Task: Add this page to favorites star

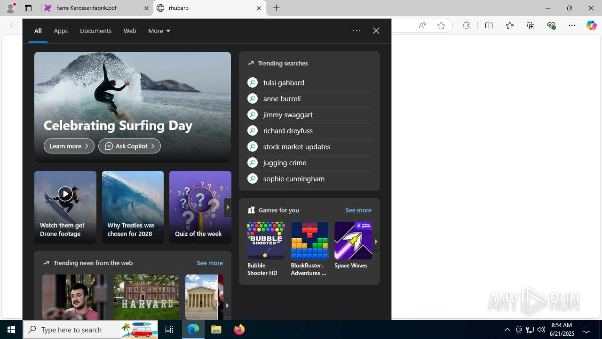Action: 441,25
